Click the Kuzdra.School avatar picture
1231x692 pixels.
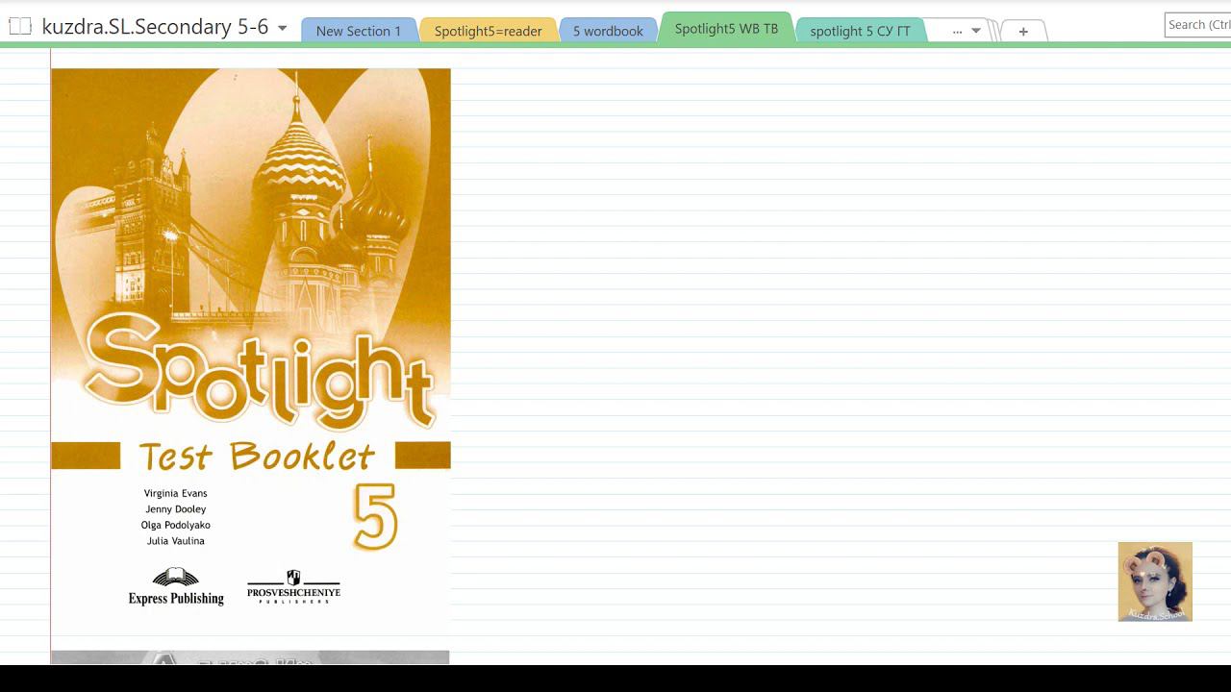[1155, 581]
